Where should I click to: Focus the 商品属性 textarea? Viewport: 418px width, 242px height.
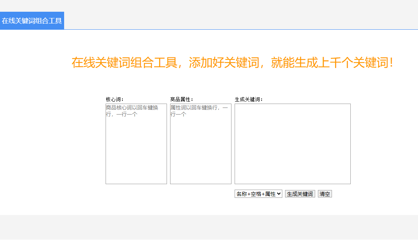coord(201,149)
